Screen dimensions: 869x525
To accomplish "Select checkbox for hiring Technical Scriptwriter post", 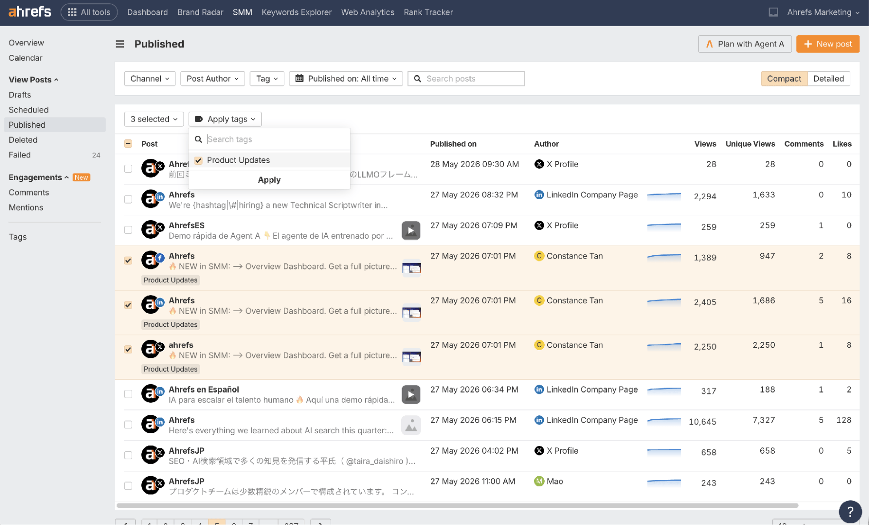I will [128, 199].
